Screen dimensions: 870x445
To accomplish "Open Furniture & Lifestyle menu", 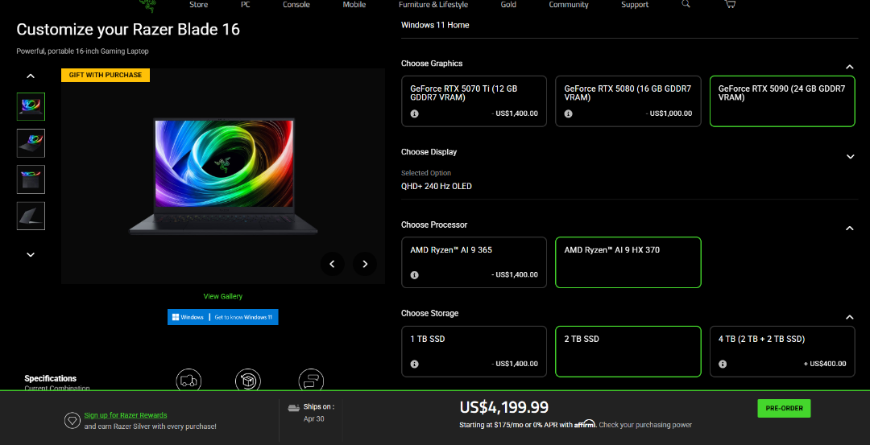I will [433, 5].
